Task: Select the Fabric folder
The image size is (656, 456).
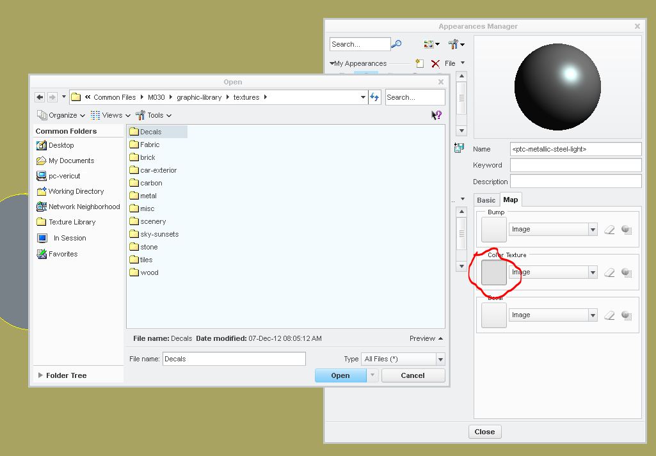Action: click(145, 145)
